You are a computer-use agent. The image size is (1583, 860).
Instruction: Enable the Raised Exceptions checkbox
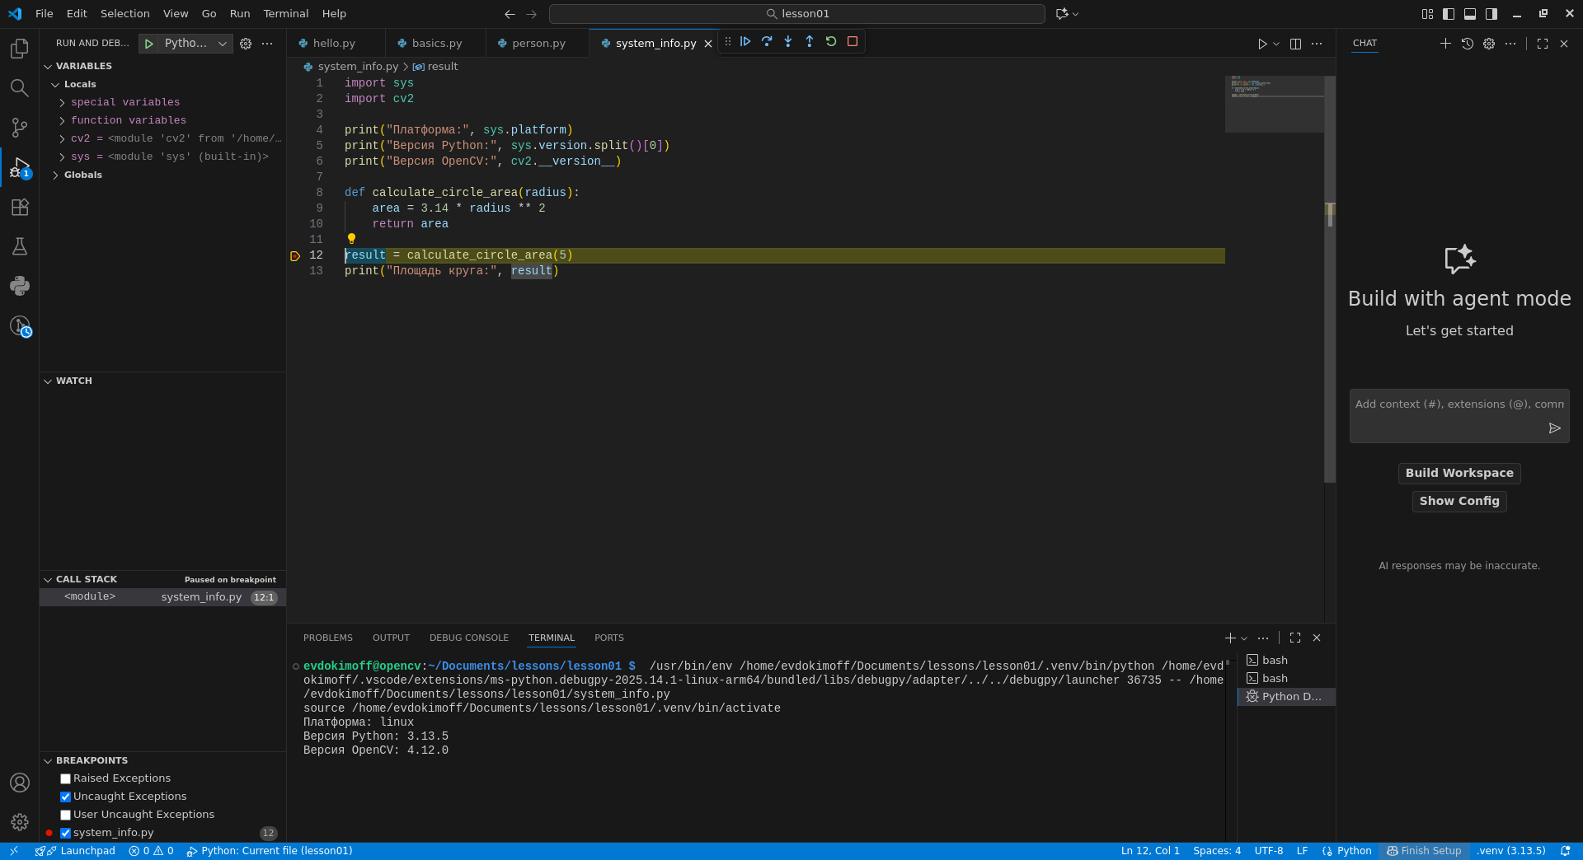pyautogui.click(x=66, y=779)
